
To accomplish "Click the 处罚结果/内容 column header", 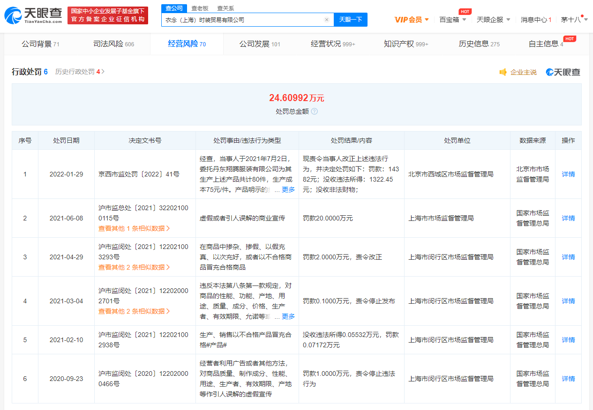I will tap(351, 140).
